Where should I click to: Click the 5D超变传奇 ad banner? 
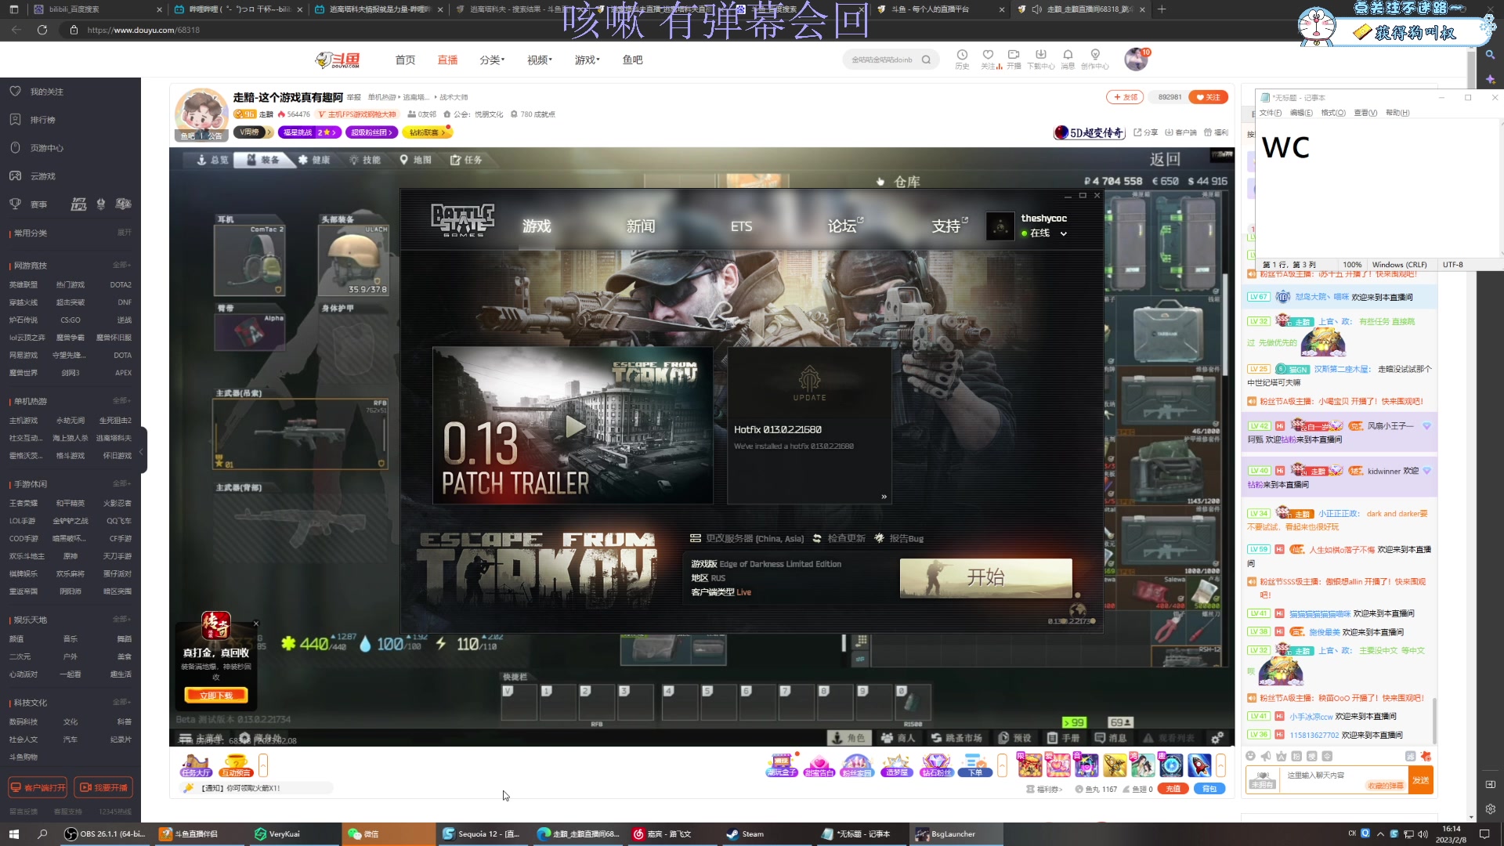click(x=1089, y=132)
